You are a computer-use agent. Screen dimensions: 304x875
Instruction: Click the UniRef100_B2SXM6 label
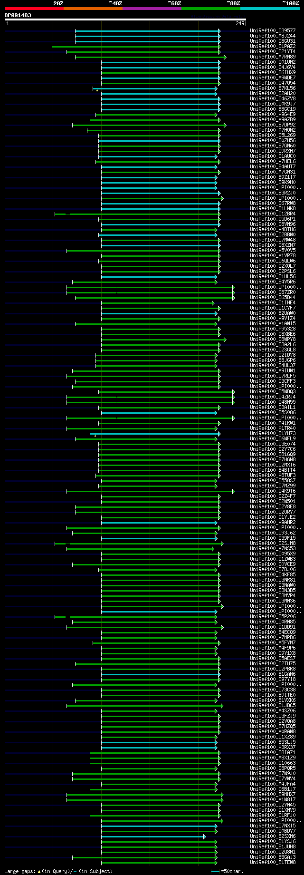273,836
